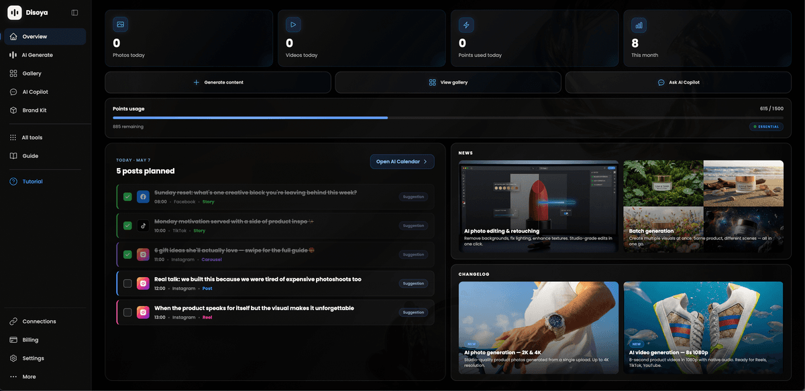The width and height of the screenshot is (805, 391).
Task: Open Brand Kit section
Action: tap(46, 110)
